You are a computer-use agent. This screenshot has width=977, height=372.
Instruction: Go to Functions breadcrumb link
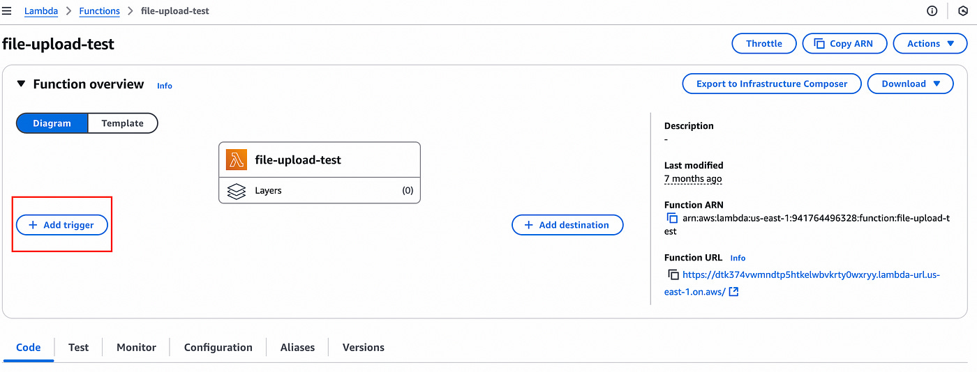(99, 11)
